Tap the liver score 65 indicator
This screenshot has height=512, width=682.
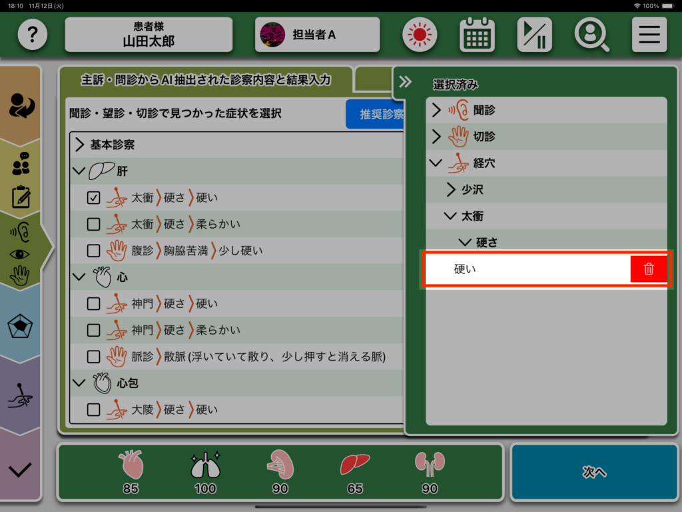pos(354,471)
